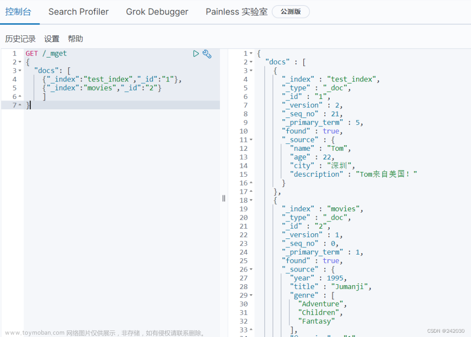
Task: Run the GET /_mget request
Action: click(196, 54)
